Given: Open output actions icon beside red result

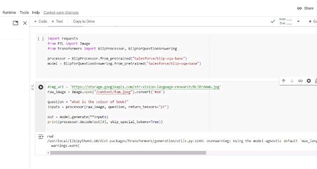Looking at the screenshot, I should click(x=41, y=137).
